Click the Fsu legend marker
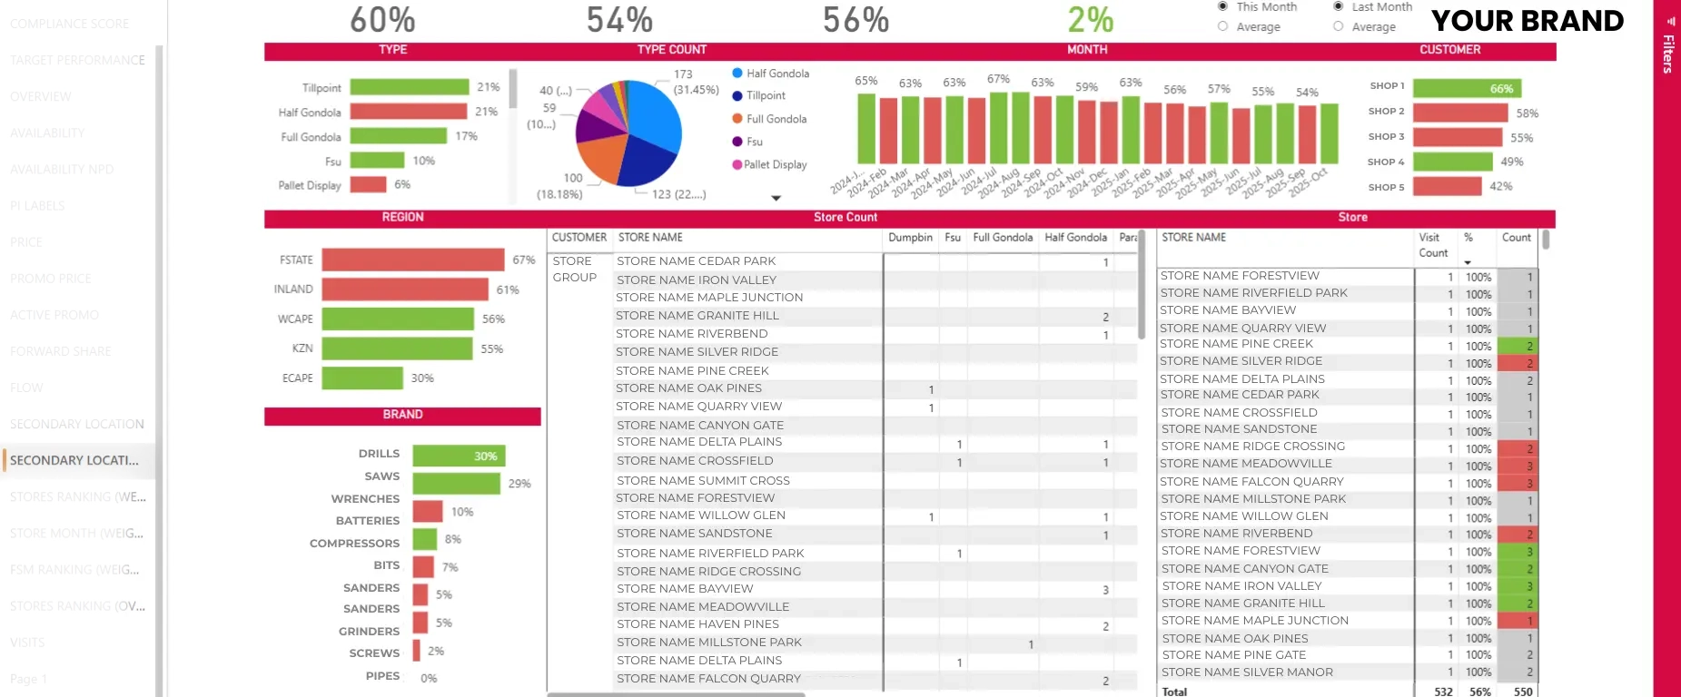This screenshot has width=1681, height=697. (x=737, y=142)
